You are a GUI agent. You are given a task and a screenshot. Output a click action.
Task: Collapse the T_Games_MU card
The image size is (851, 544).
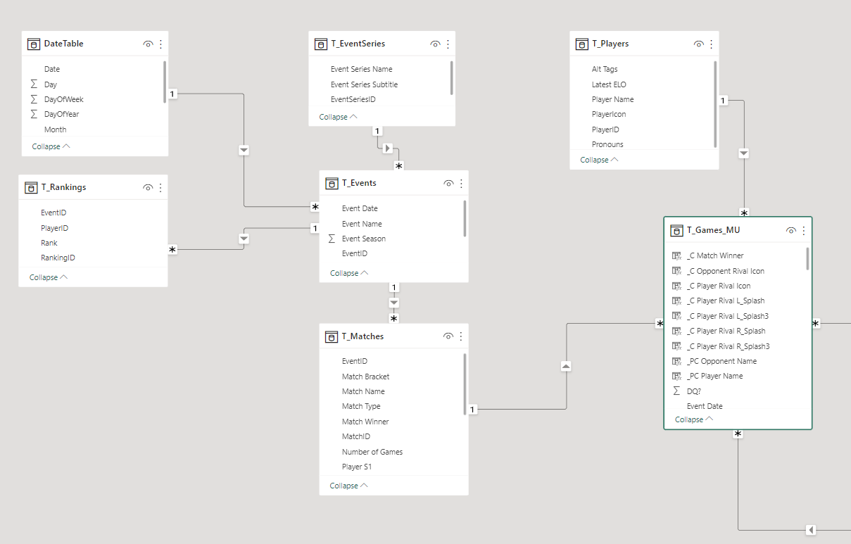(x=694, y=419)
